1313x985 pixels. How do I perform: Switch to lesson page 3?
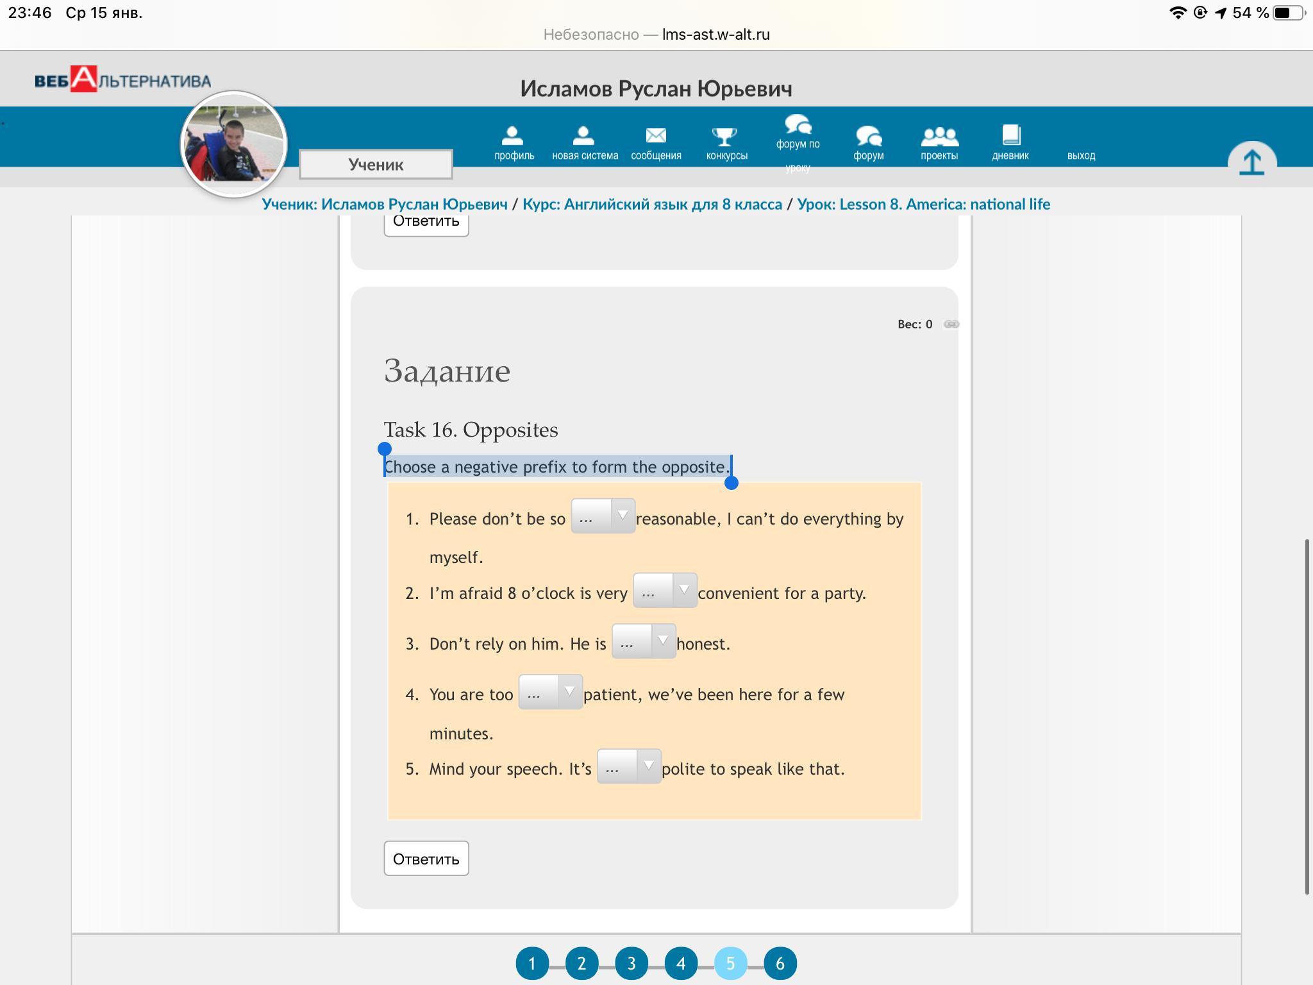pyautogui.click(x=631, y=963)
